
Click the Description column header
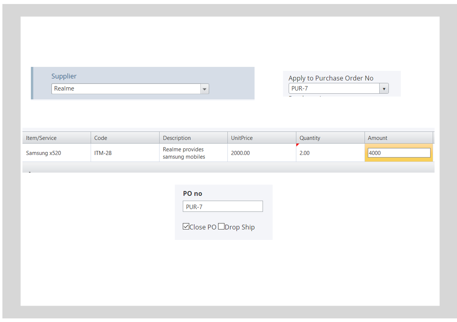[x=193, y=138]
